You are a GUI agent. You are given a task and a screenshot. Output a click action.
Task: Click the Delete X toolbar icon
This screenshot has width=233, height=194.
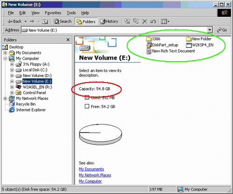(x=144, y=21)
